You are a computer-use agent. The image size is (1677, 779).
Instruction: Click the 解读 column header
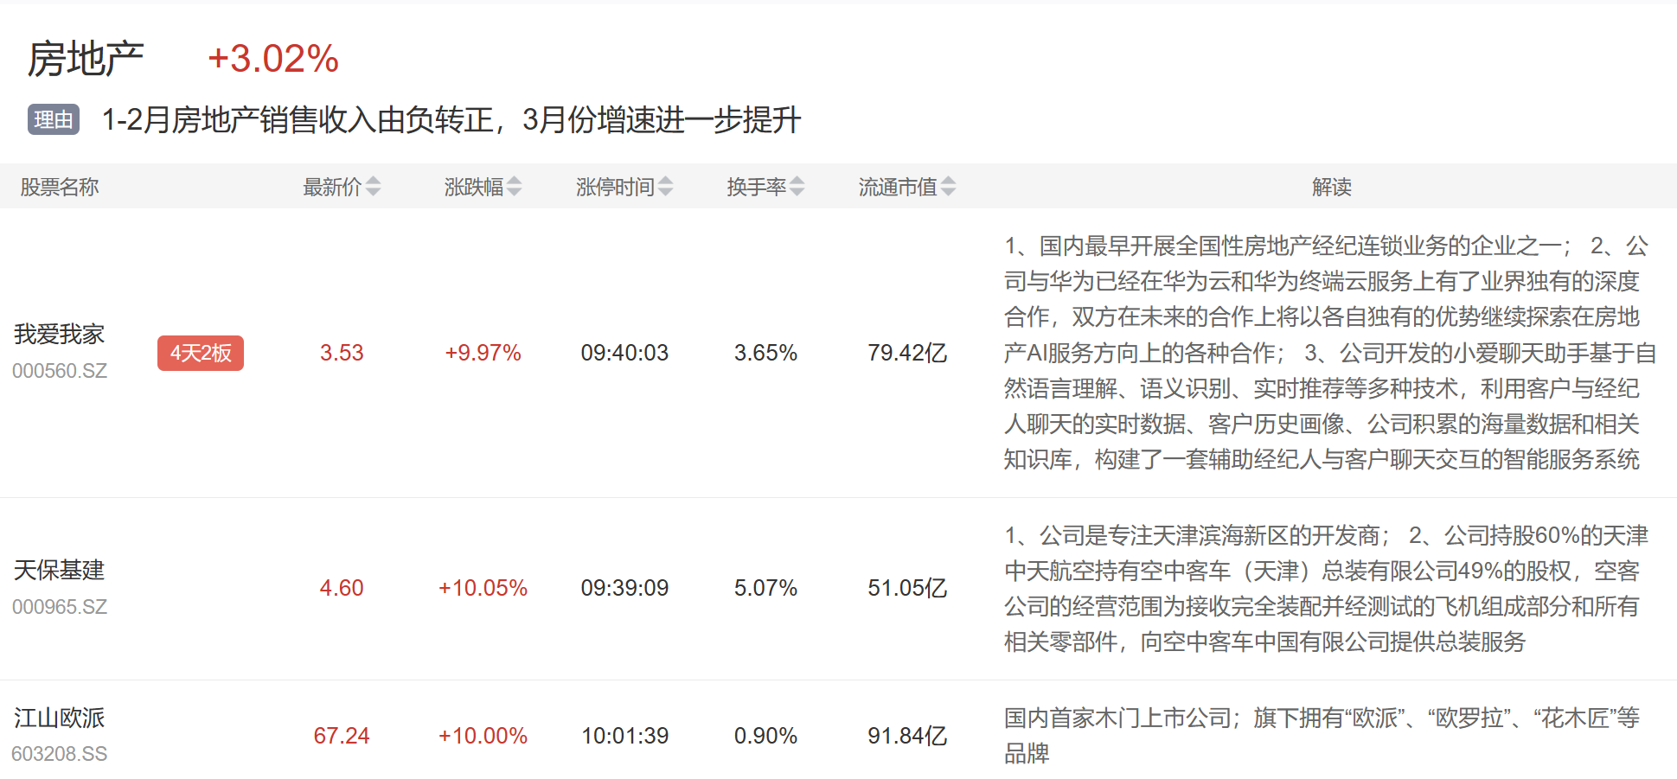tap(1331, 187)
